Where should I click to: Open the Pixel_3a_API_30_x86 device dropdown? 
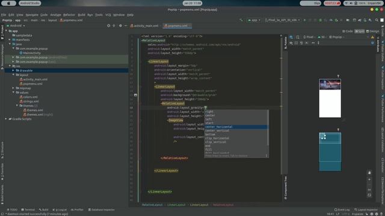(282, 20)
